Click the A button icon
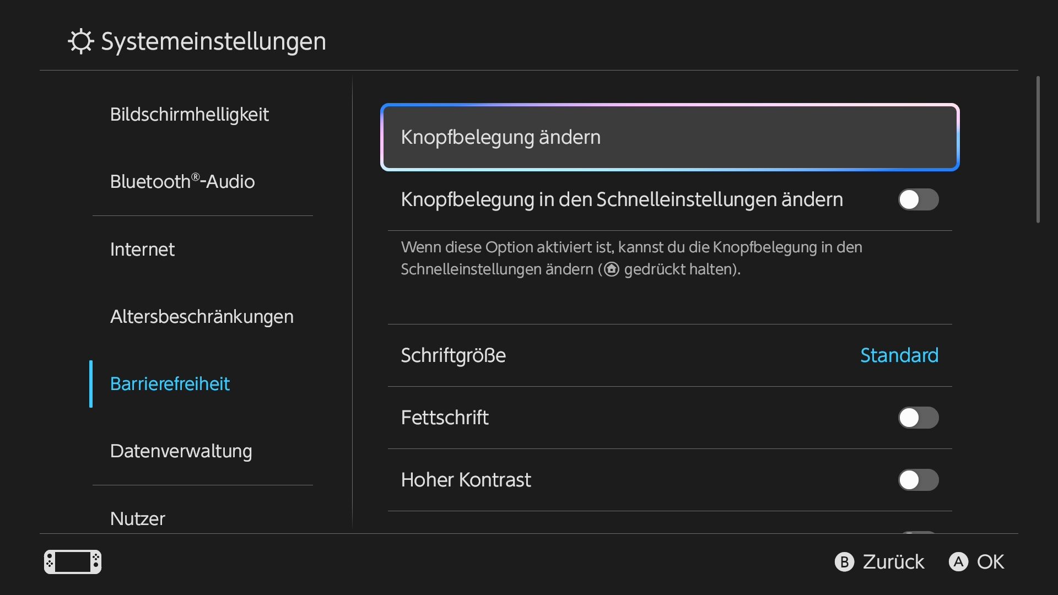 (x=958, y=562)
